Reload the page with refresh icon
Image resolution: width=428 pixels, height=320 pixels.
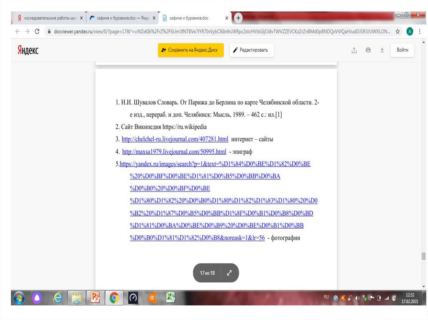[37, 31]
